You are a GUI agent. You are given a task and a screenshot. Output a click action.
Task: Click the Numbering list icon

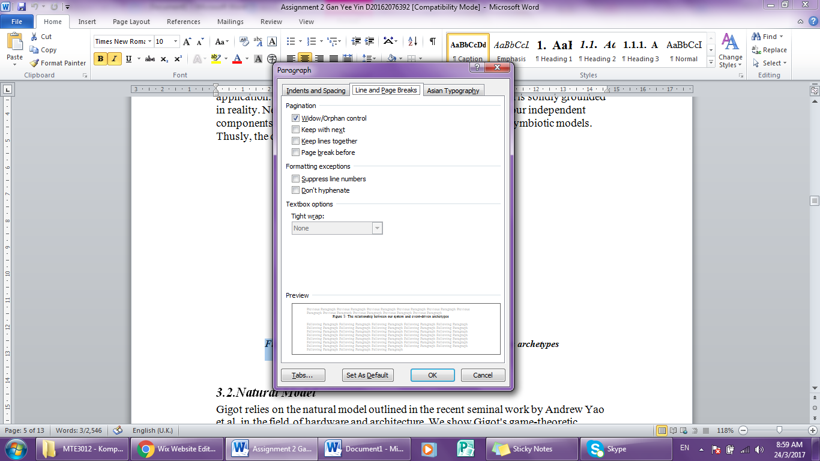click(312, 41)
